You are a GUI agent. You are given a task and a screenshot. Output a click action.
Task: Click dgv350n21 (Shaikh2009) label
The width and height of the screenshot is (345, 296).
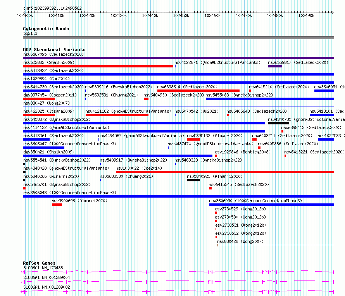[x=49, y=152]
